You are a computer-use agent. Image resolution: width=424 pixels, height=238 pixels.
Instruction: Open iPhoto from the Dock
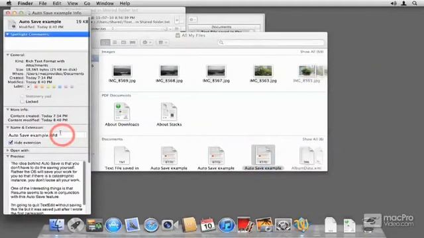(264, 225)
